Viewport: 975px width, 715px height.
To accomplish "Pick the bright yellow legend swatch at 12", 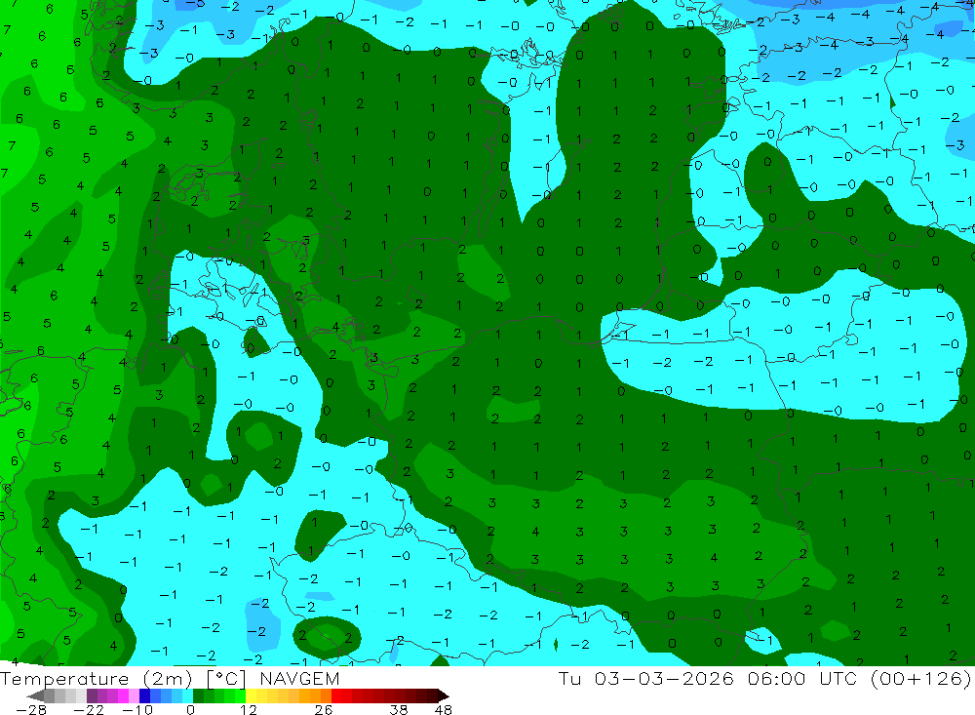I will (x=252, y=695).
